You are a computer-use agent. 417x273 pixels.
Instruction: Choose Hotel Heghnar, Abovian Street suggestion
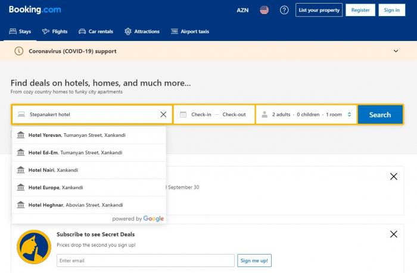[89, 205]
